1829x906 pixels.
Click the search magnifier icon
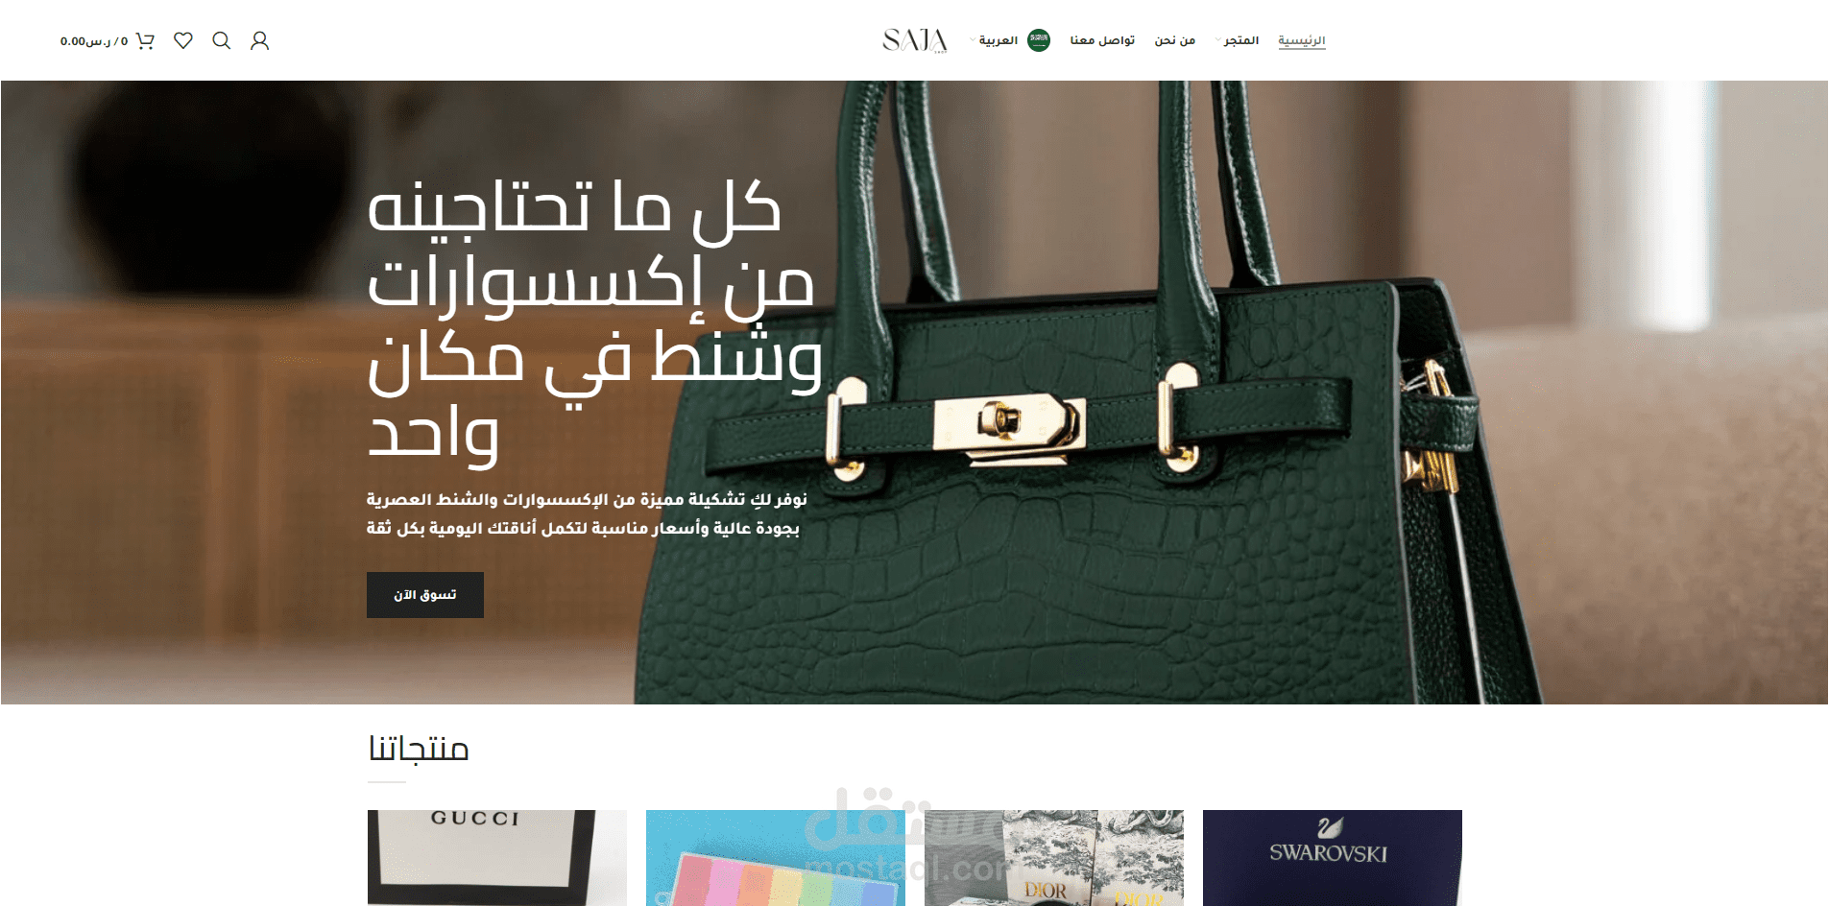[x=222, y=40]
